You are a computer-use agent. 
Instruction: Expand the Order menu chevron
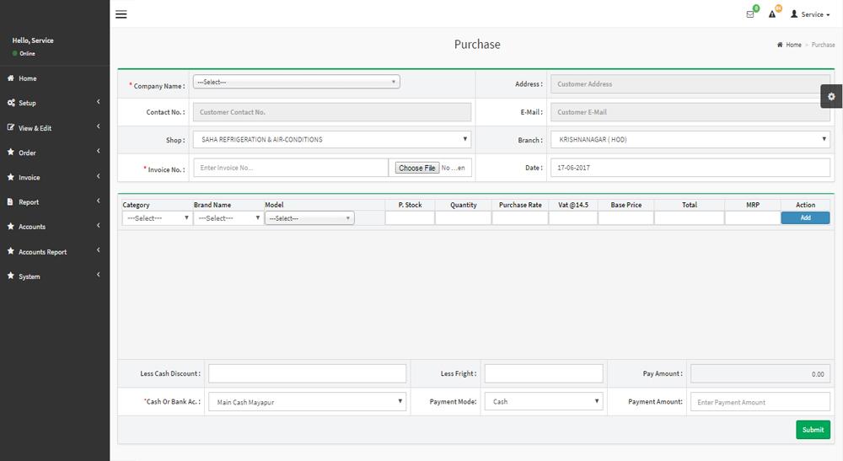pos(99,151)
